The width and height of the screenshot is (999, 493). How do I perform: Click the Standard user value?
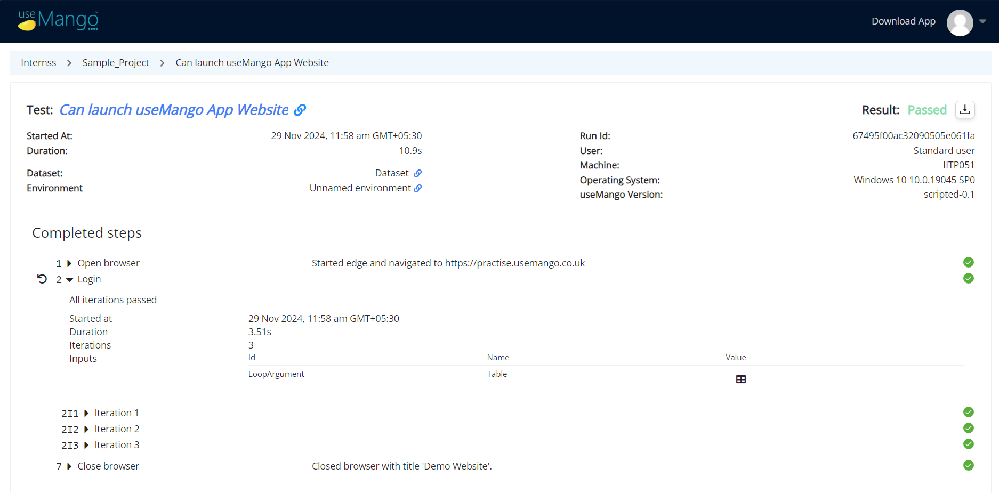click(944, 151)
